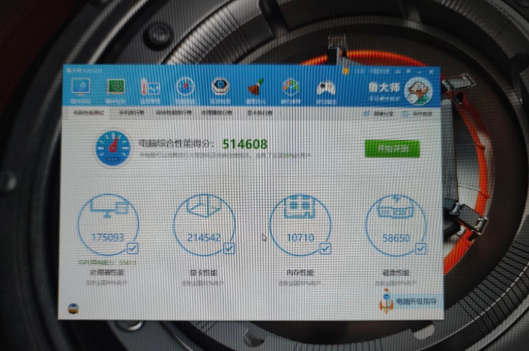Click 微博分享 share link
The width and height of the screenshot is (529, 351).
coord(379,114)
